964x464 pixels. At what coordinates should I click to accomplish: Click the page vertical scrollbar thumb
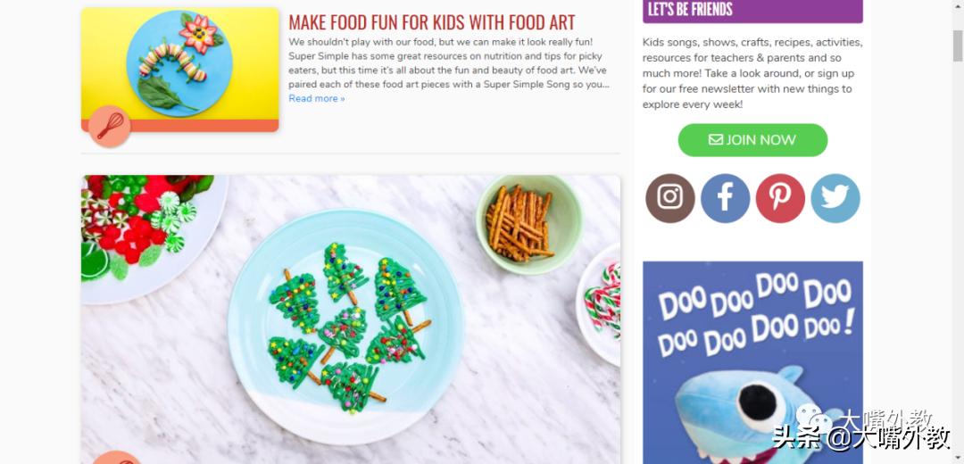(957, 46)
